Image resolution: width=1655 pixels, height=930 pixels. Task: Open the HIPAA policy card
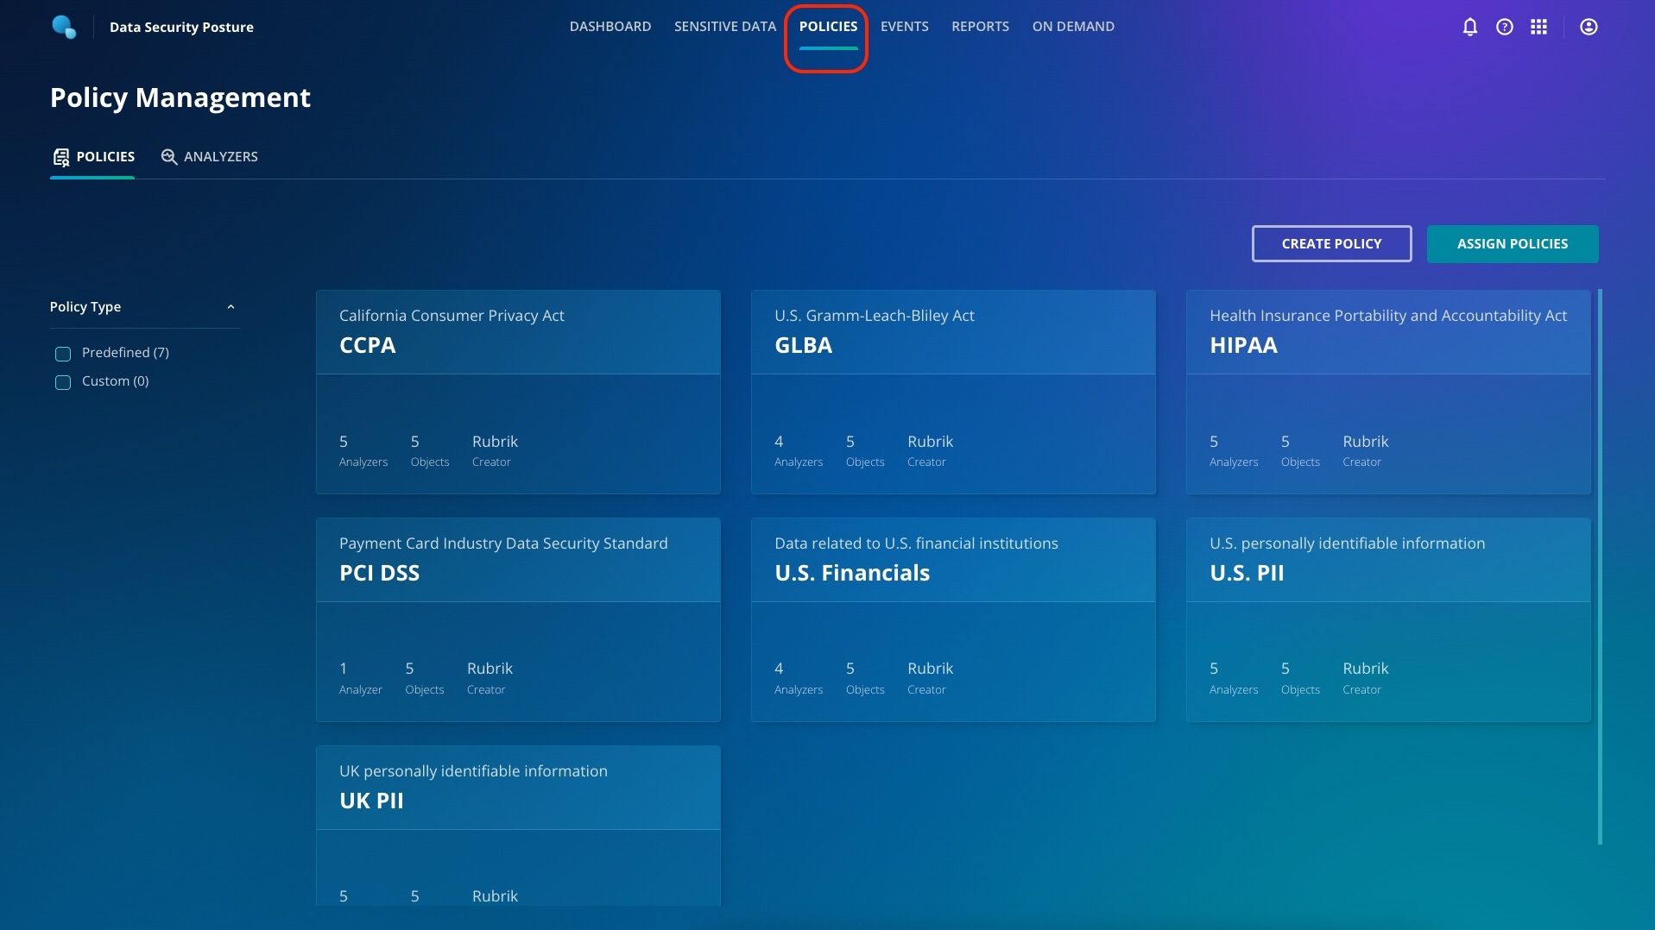[1387, 392]
